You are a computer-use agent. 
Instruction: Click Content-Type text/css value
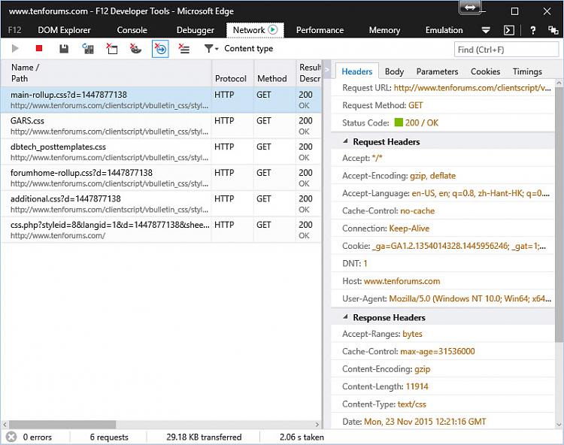click(411, 404)
